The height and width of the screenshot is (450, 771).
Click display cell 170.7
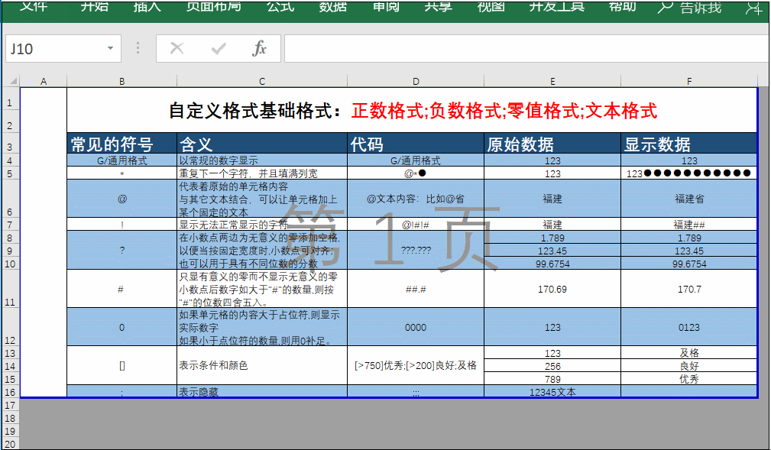(x=689, y=290)
